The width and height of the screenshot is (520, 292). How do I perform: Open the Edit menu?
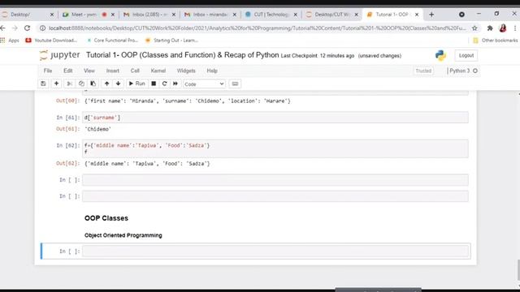68,71
